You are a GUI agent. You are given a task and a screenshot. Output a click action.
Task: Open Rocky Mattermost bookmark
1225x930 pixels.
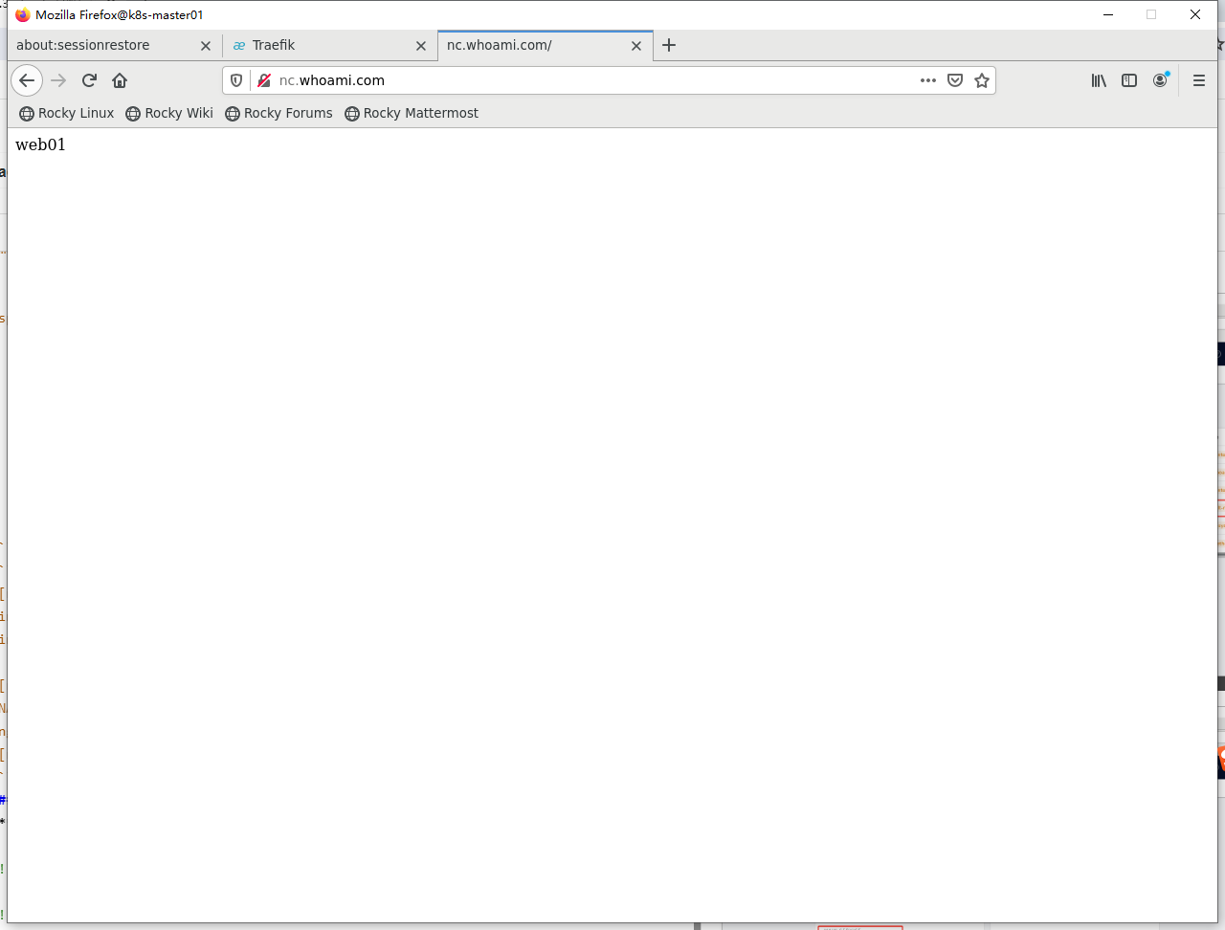coord(412,113)
